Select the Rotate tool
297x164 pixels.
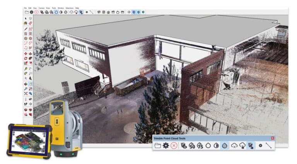(26, 58)
